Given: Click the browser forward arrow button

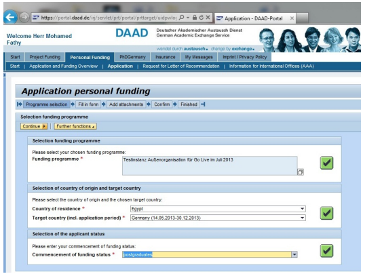Looking at the screenshot, I should pyautogui.click(x=24, y=17).
